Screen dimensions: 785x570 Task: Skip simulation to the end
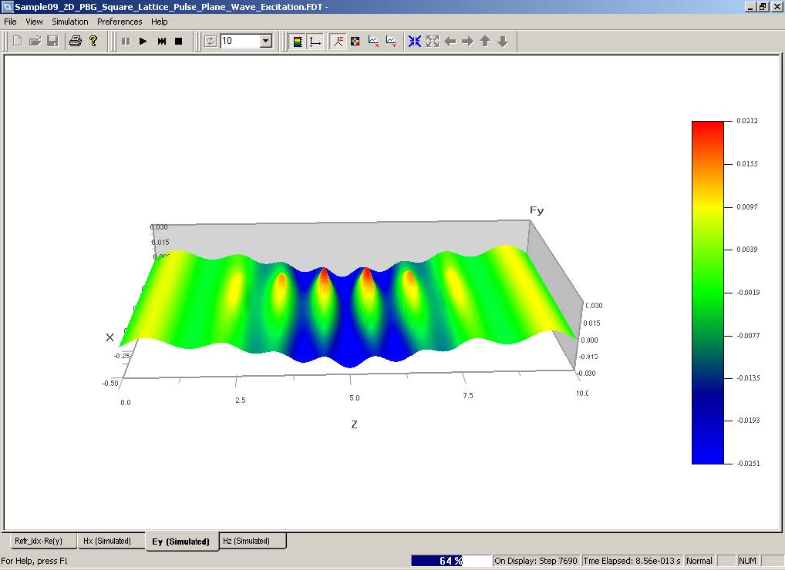(x=160, y=42)
